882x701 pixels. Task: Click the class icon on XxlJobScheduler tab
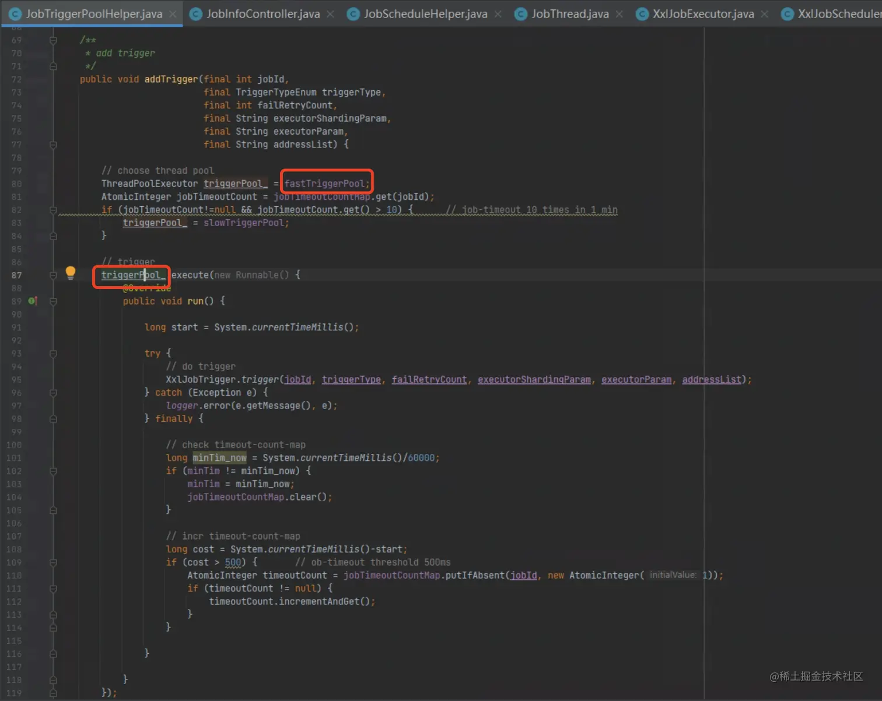(787, 14)
